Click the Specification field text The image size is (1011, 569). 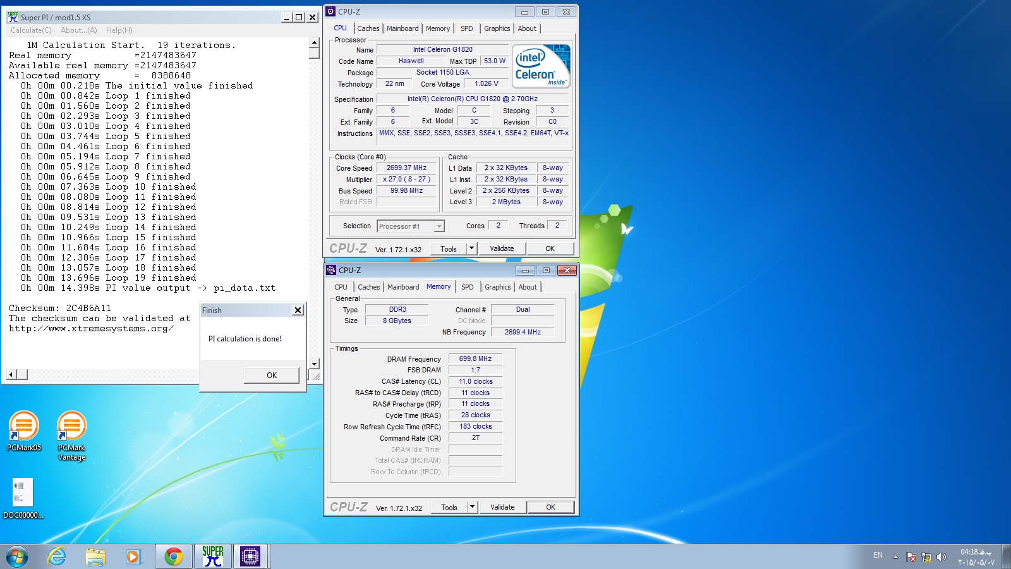473,99
